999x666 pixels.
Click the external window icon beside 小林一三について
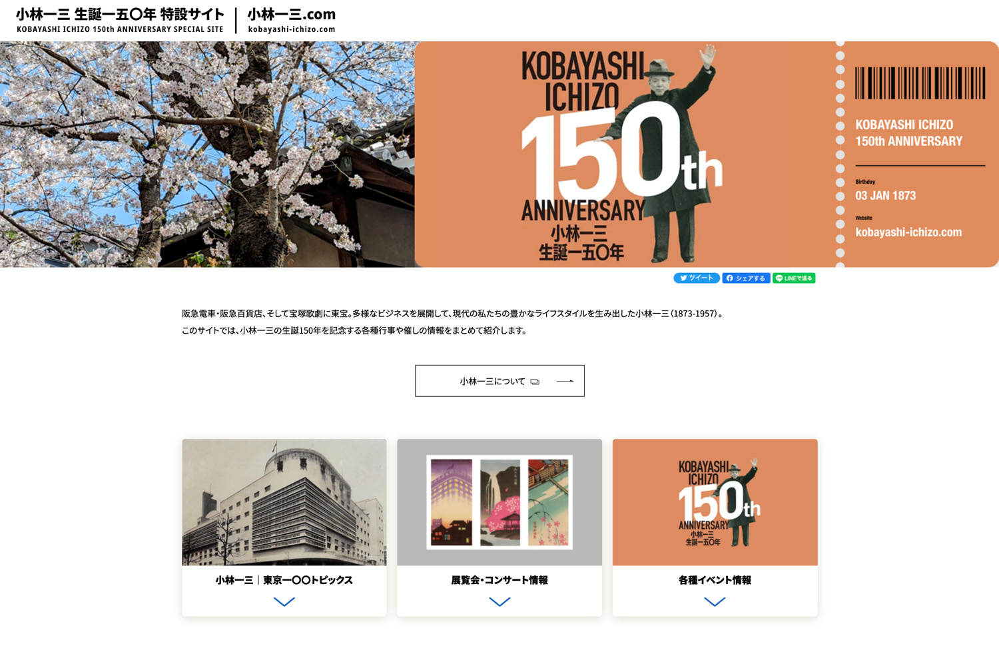coord(535,382)
